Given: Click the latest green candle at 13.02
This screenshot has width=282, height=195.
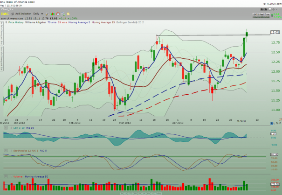Looking at the screenshot, I should pyautogui.click(x=247, y=34).
